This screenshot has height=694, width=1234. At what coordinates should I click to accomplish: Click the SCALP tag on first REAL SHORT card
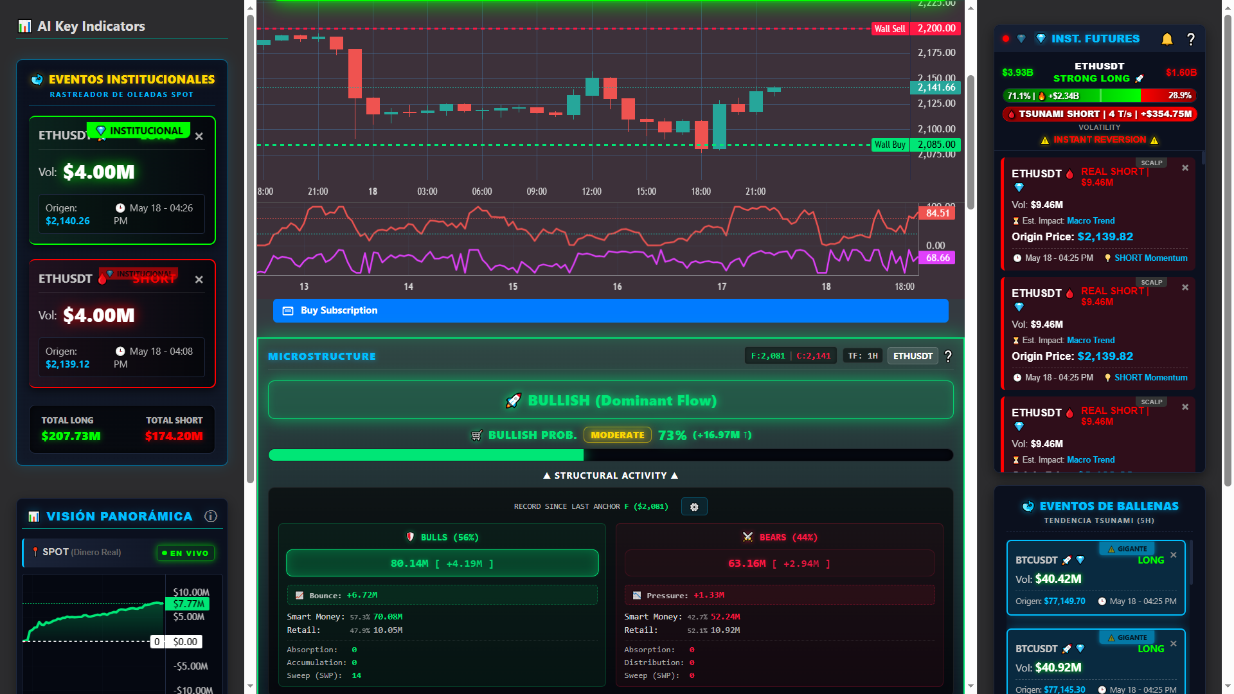(x=1152, y=163)
